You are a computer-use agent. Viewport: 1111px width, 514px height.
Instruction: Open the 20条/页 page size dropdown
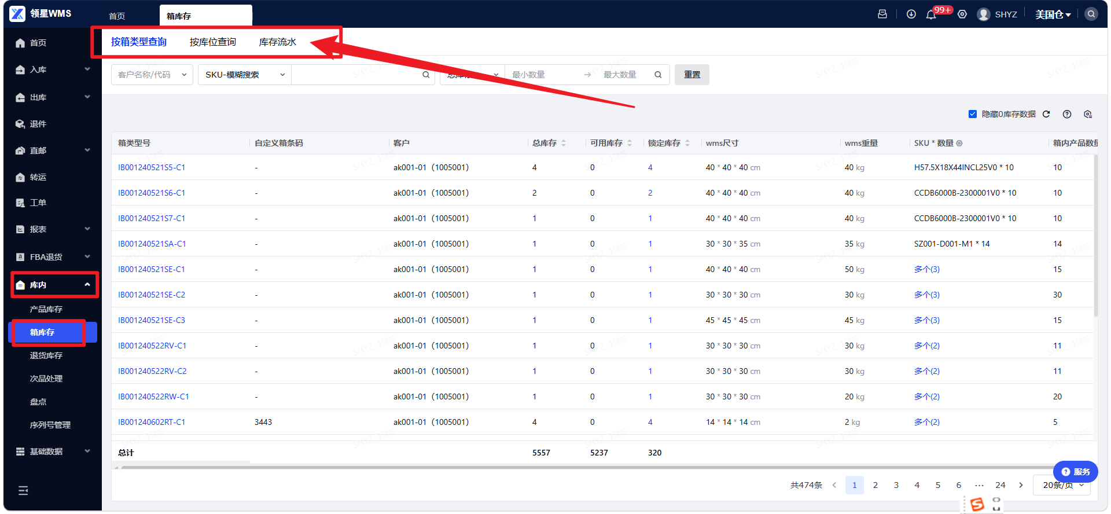[1063, 485]
